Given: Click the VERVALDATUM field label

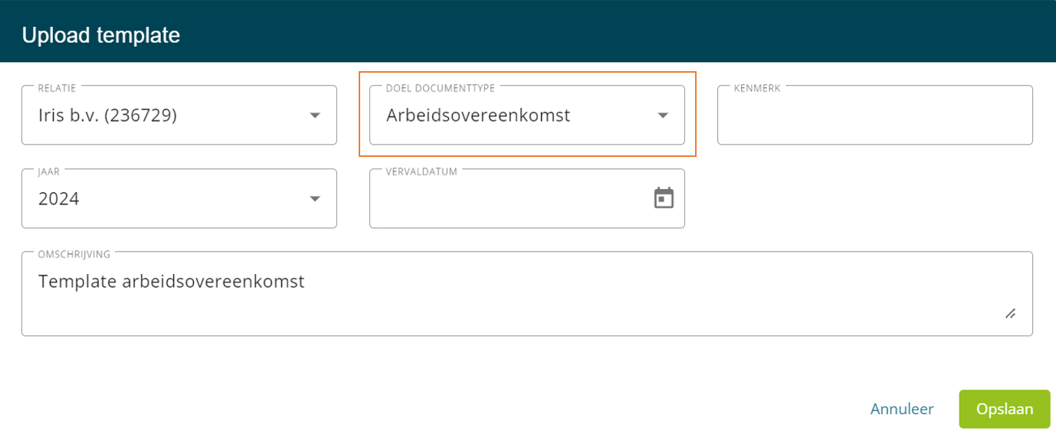Looking at the screenshot, I should tap(421, 171).
